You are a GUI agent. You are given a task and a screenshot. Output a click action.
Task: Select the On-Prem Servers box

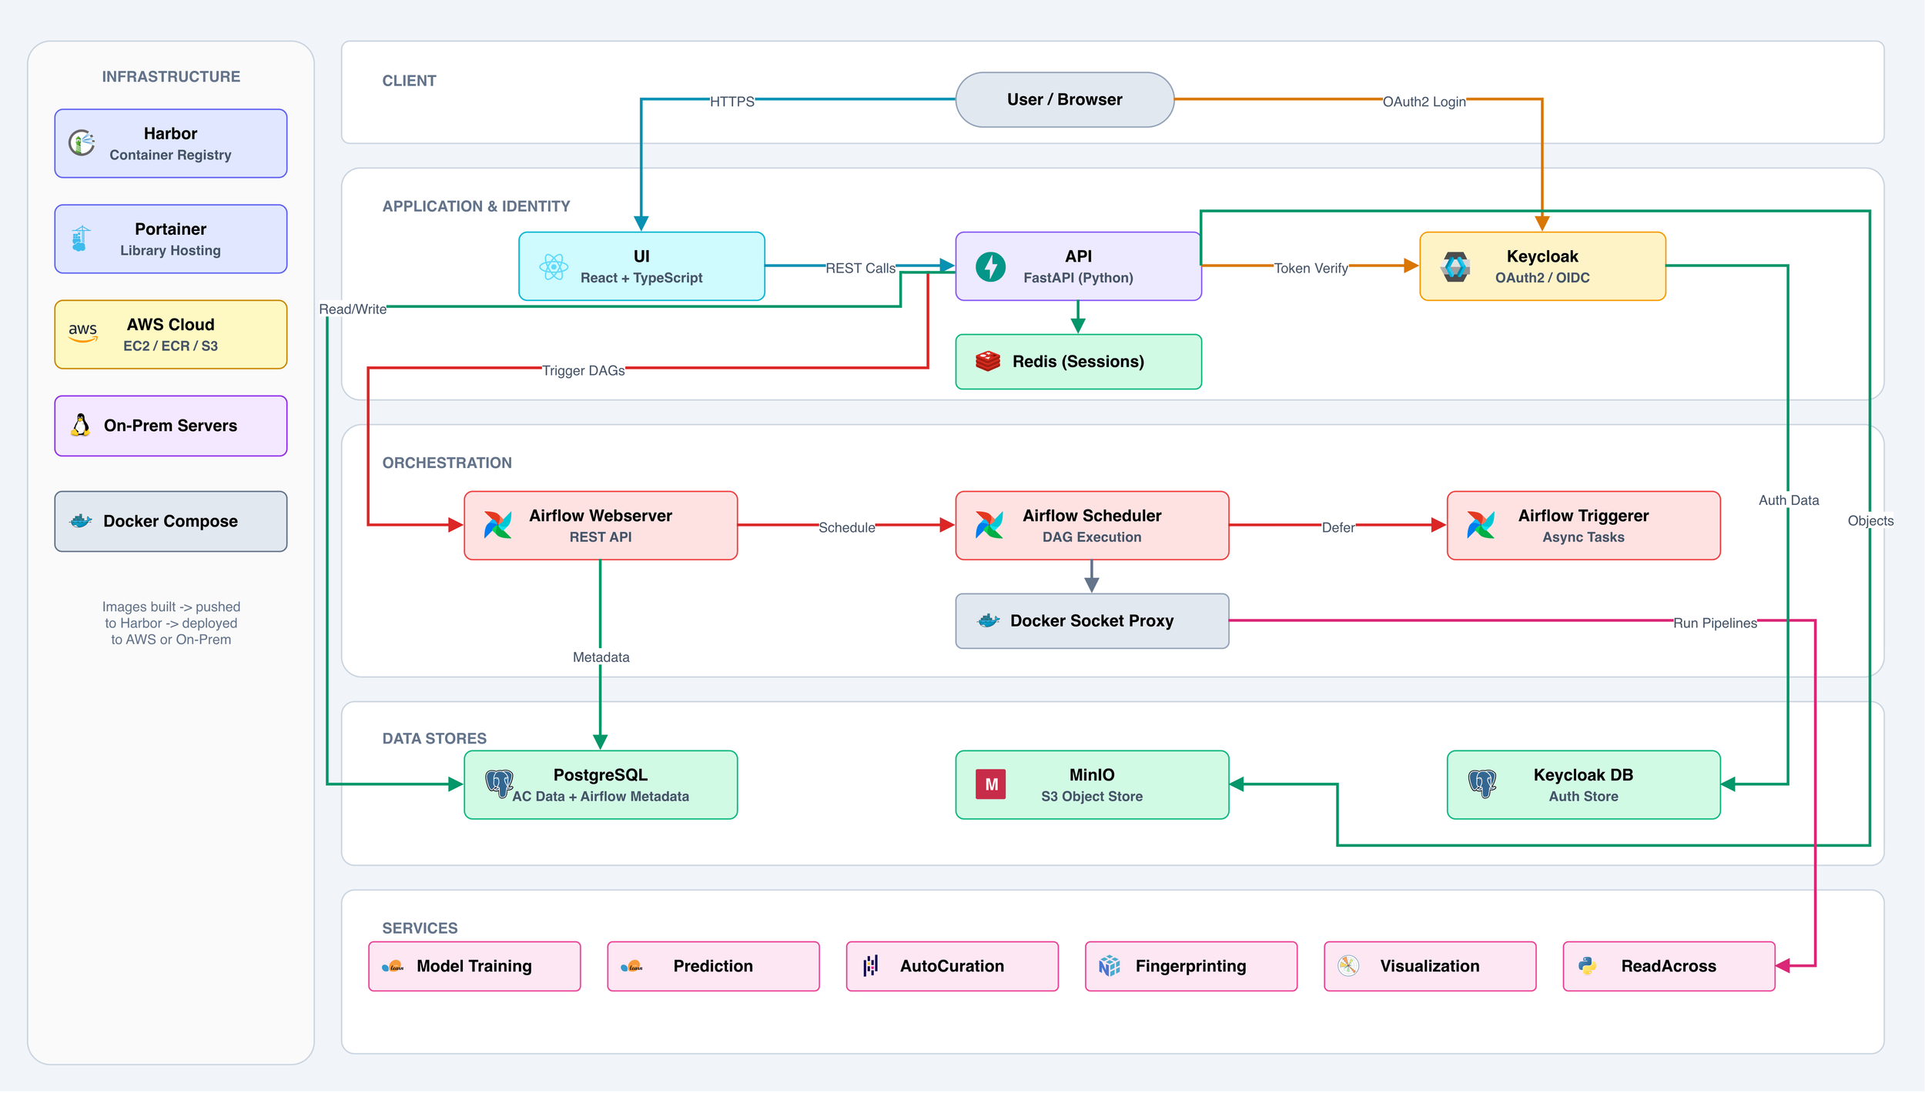[x=171, y=426]
